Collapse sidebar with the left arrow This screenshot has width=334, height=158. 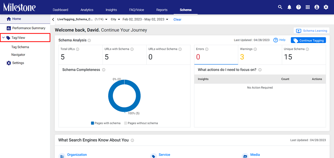(53, 19)
